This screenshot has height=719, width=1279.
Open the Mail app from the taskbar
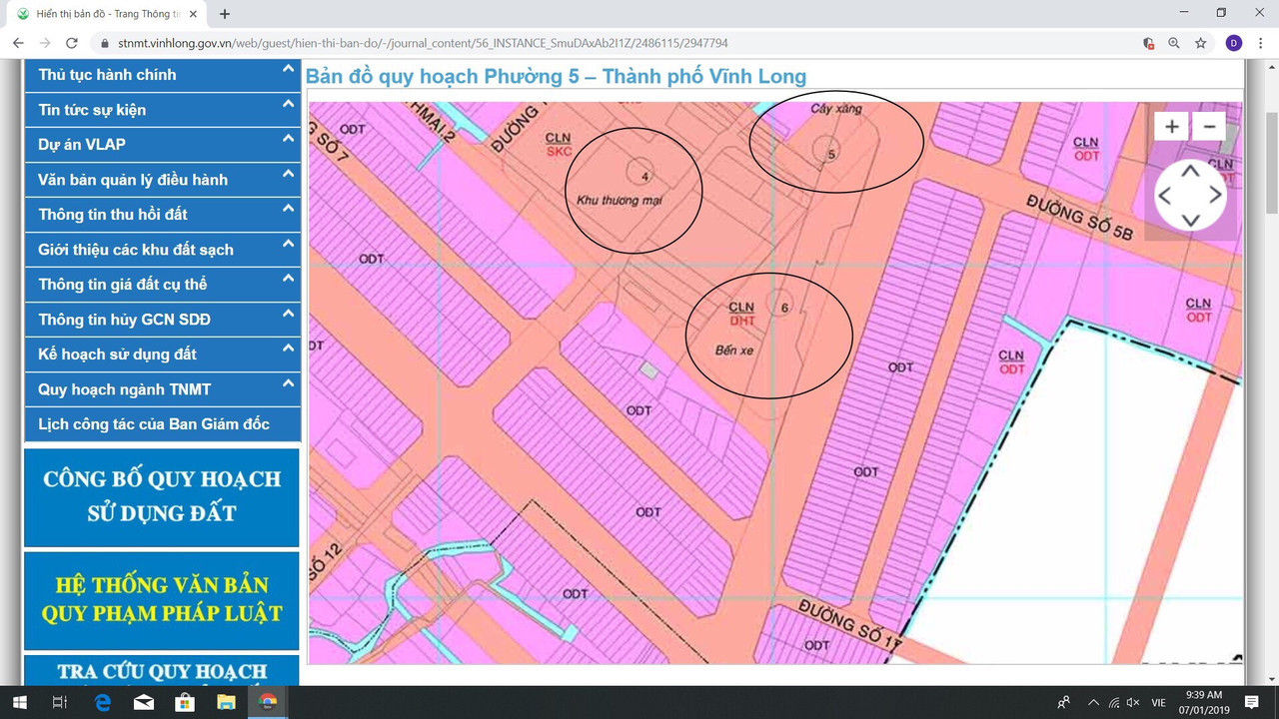click(143, 702)
